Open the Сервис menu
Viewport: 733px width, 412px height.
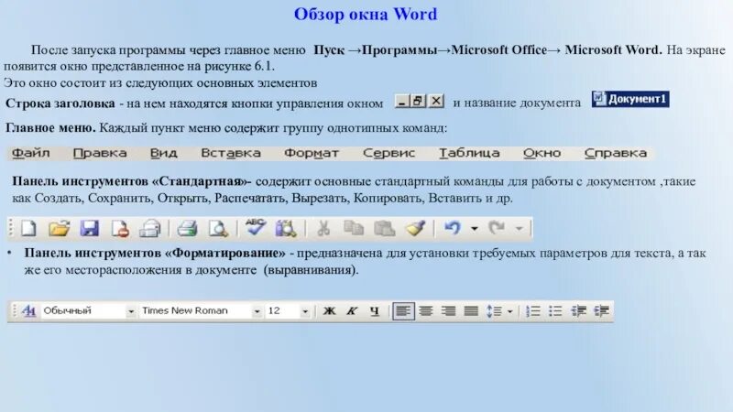[x=388, y=153]
